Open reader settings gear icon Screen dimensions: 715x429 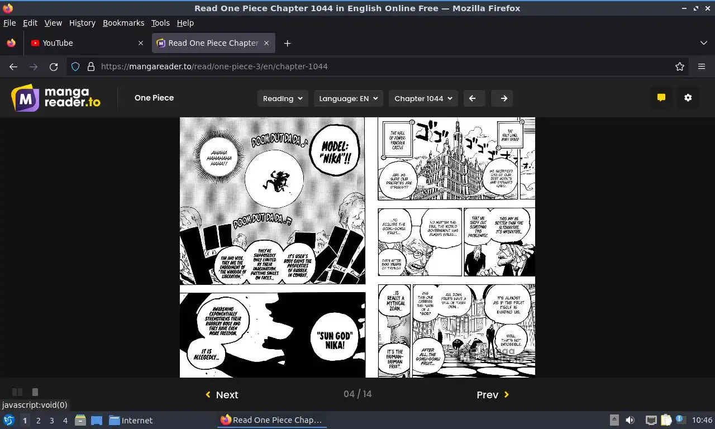[688, 98]
